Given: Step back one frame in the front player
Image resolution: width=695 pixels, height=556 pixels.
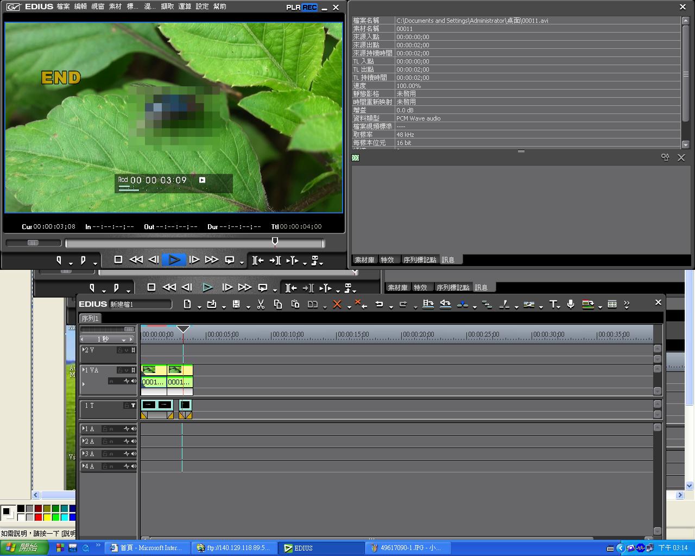Looking at the screenshot, I should [154, 260].
